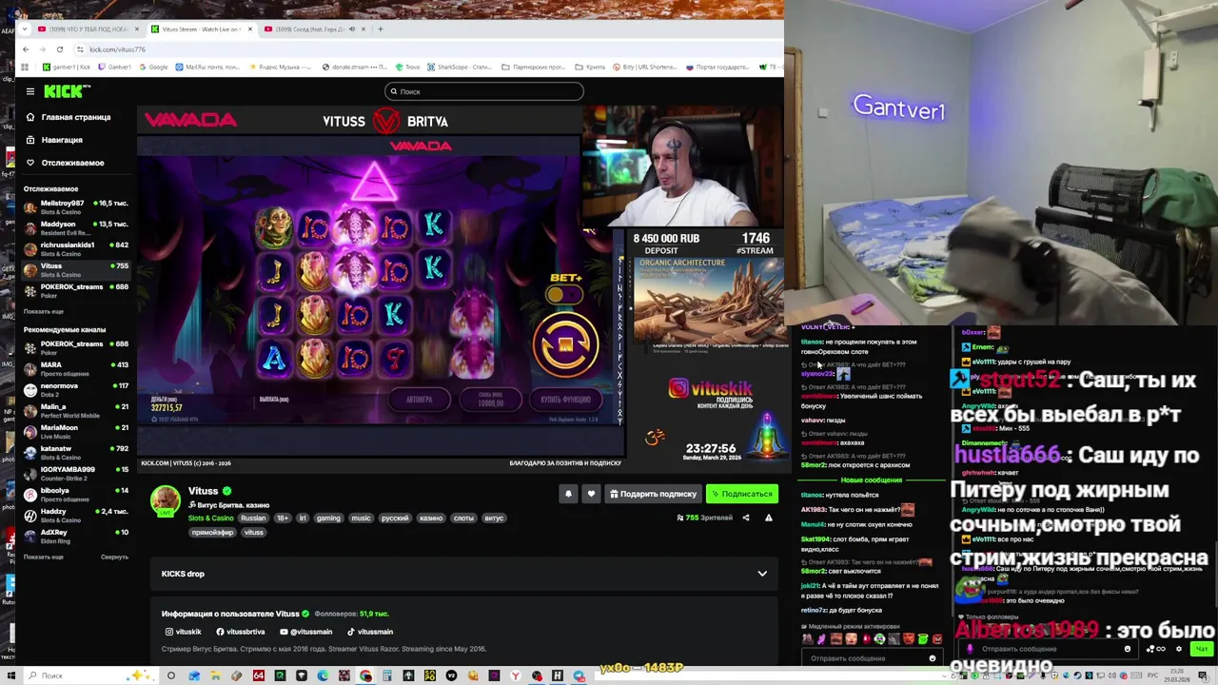Switch to the Vituss Stream browser tab
This screenshot has height=685, width=1218.
pyautogui.click(x=201, y=29)
